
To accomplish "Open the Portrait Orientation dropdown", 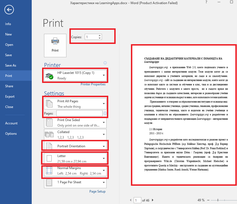I will coord(75,146).
